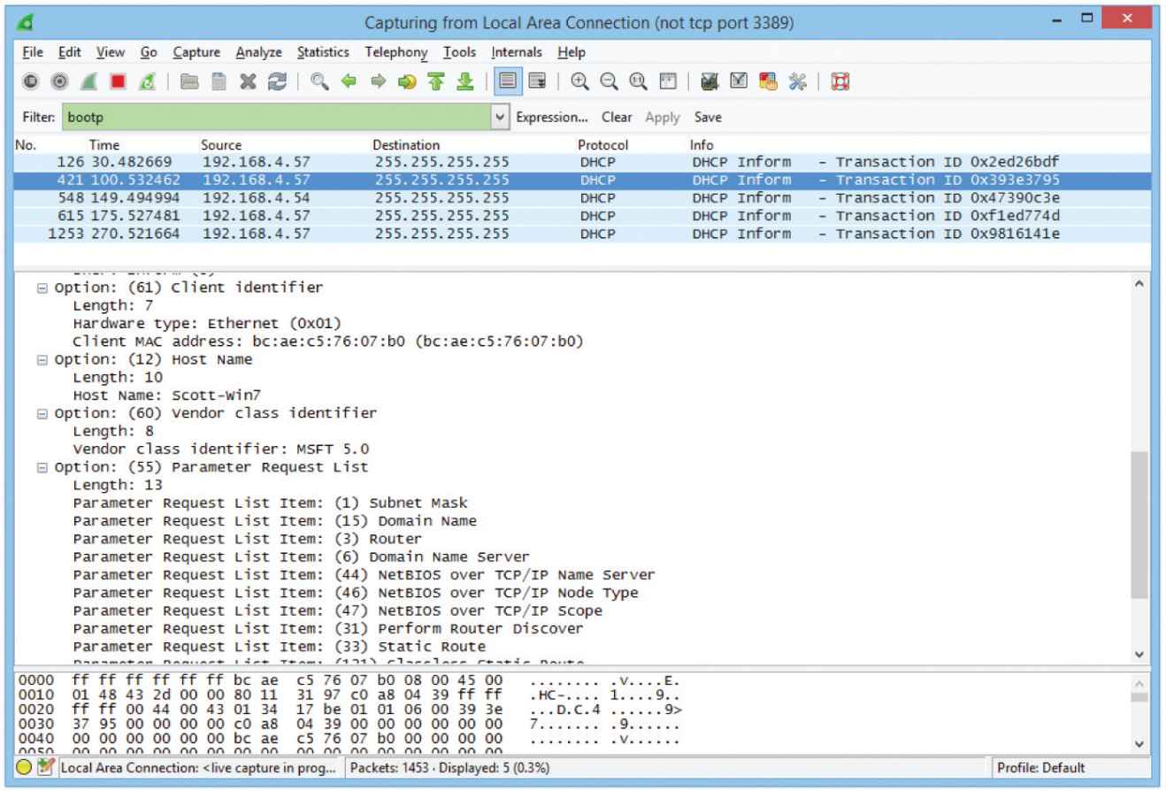Click Apply next to the filter

click(x=664, y=117)
